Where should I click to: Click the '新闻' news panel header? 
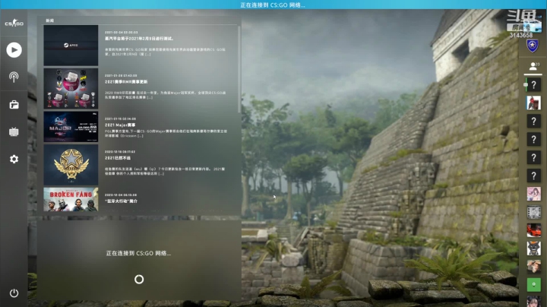point(50,21)
